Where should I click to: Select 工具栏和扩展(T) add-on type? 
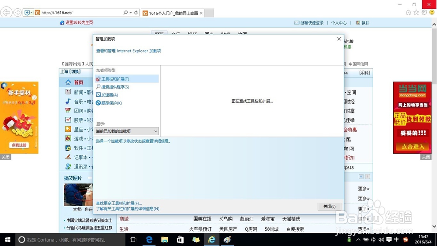(x=127, y=79)
